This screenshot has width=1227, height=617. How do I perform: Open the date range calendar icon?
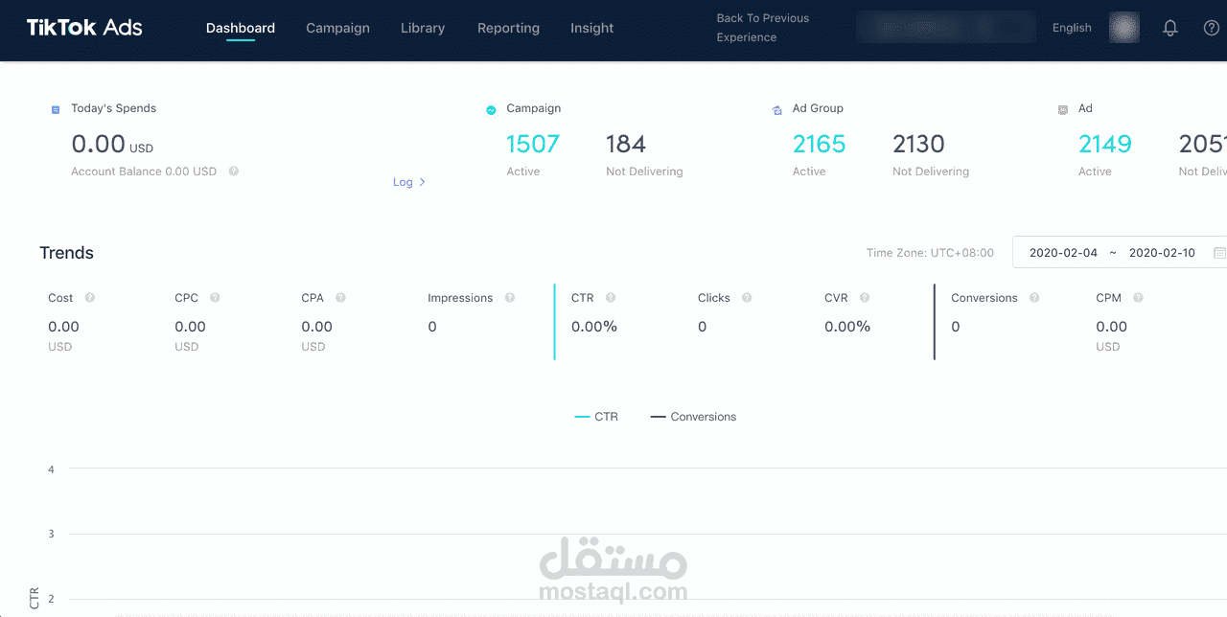1219,253
